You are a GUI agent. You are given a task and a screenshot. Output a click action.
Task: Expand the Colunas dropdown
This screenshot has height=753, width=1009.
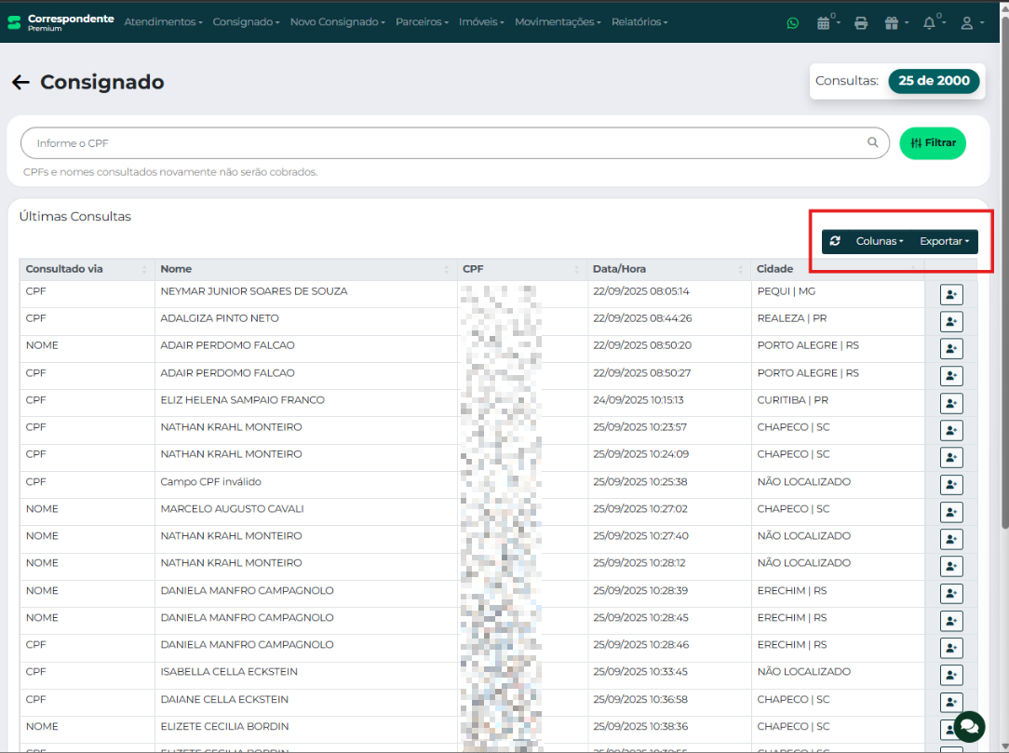(x=879, y=241)
